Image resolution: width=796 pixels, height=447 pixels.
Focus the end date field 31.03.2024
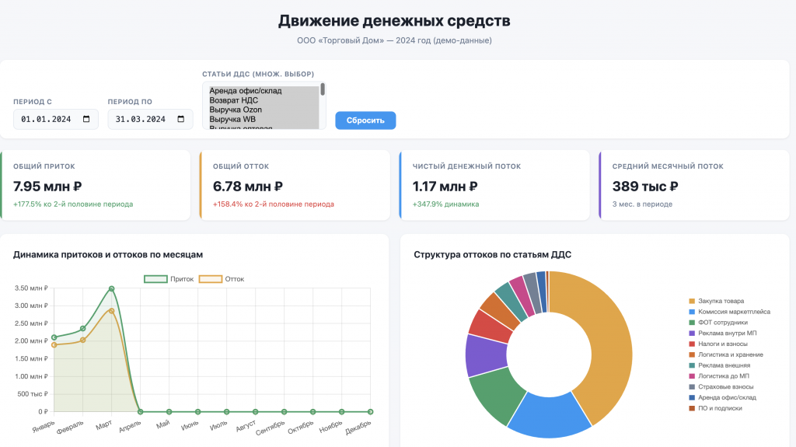[150, 120]
